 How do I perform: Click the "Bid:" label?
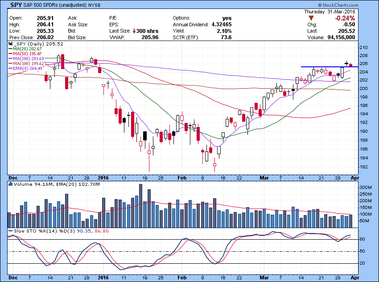pyautogui.click(x=72, y=31)
